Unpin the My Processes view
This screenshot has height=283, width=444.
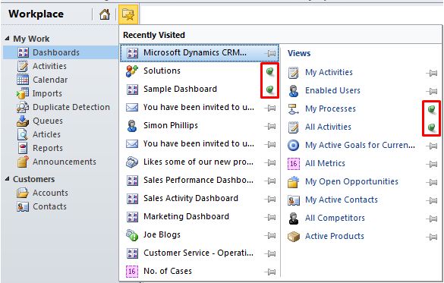[x=432, y=109]
